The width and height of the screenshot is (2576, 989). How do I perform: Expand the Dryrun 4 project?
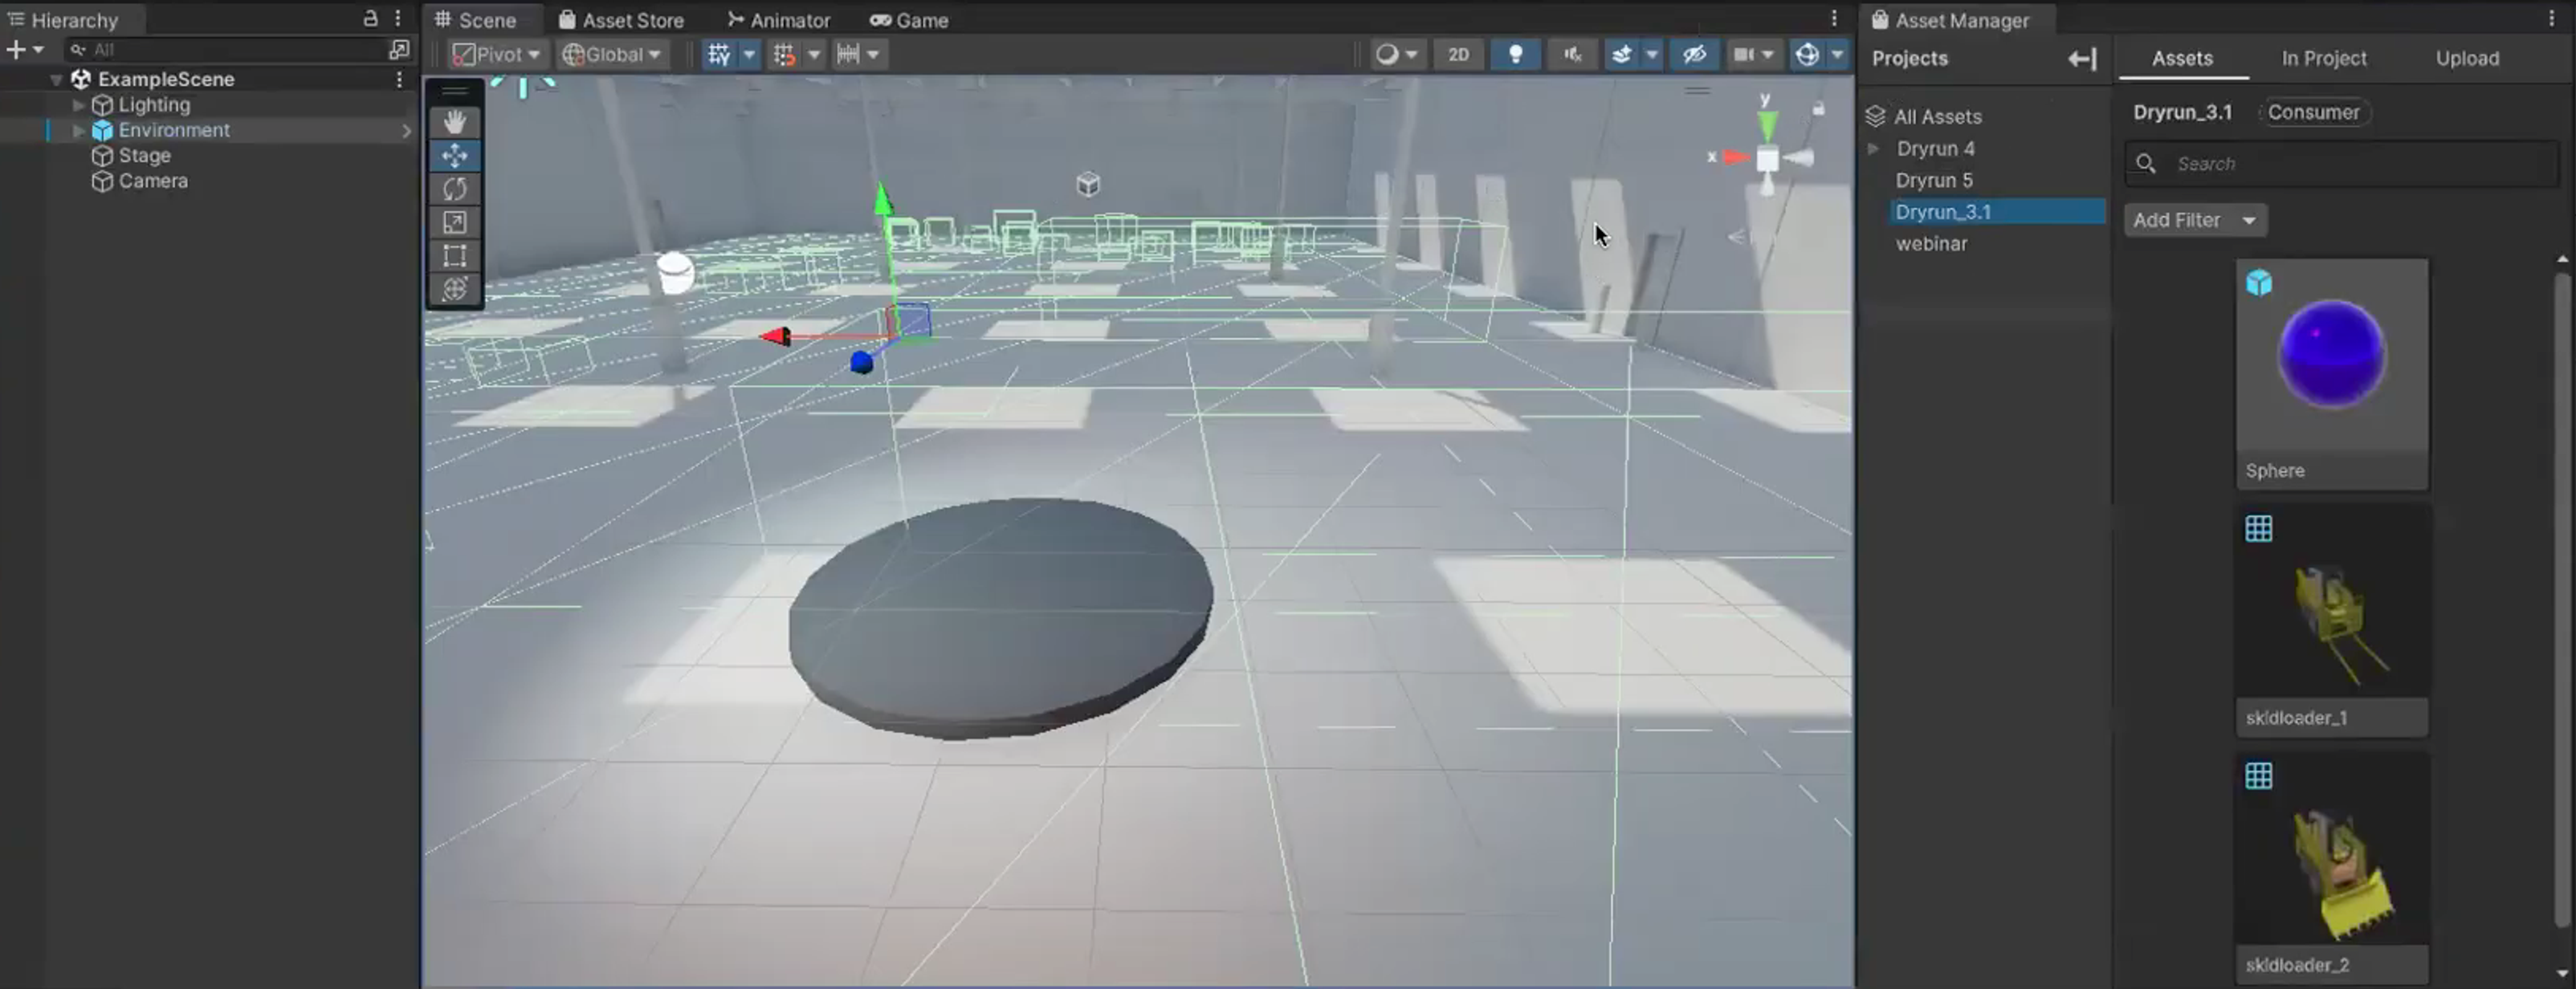click(x=1873, y=149)
